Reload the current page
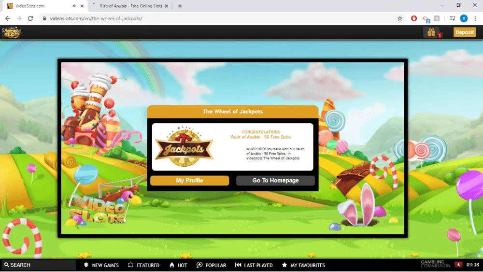 [x=30, y=18]
